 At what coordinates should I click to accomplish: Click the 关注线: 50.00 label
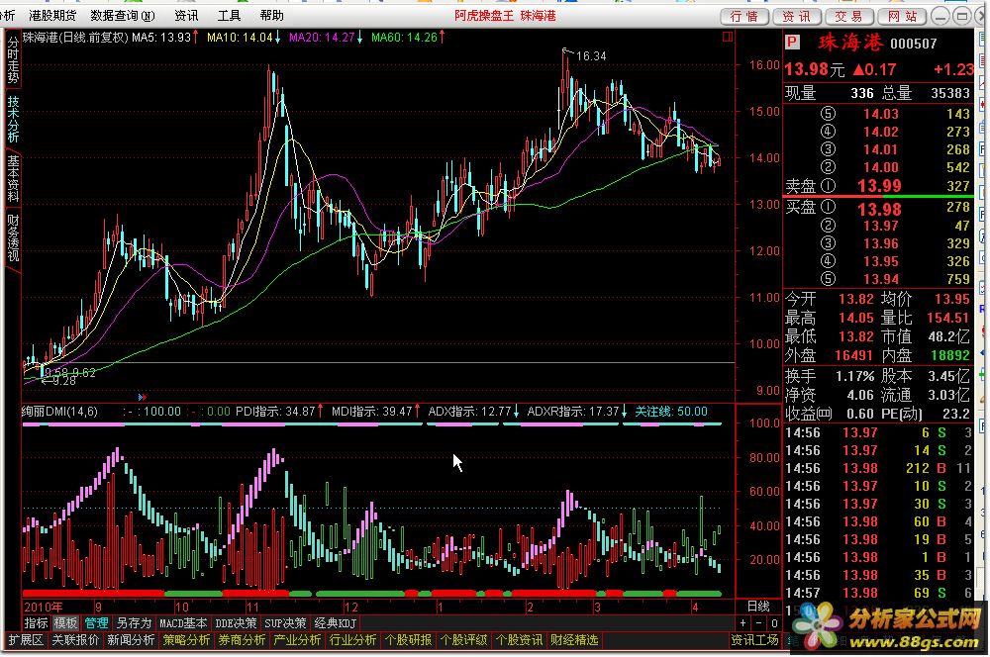pyautogui.click(x=671, y=412)
